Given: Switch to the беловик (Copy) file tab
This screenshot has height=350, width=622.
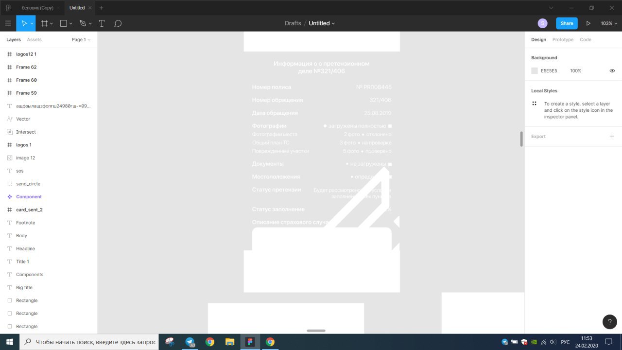Looking at the screenshot, I should point(38,8).
